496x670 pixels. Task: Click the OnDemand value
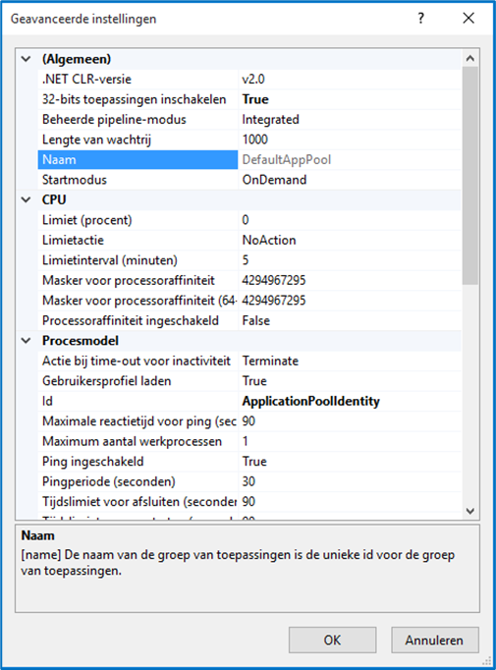(349, 180)
